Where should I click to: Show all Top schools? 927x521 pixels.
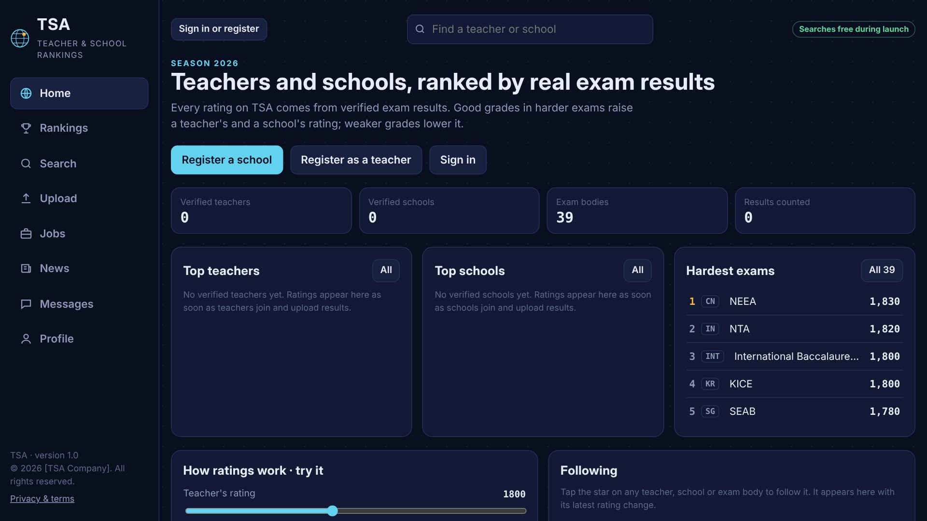tap(637, 270)
